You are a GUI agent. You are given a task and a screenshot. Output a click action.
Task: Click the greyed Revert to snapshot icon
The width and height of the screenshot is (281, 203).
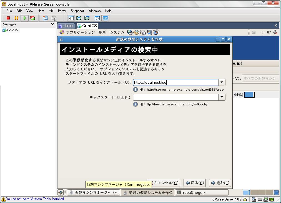pyautogui.click(x=54, y=18)
